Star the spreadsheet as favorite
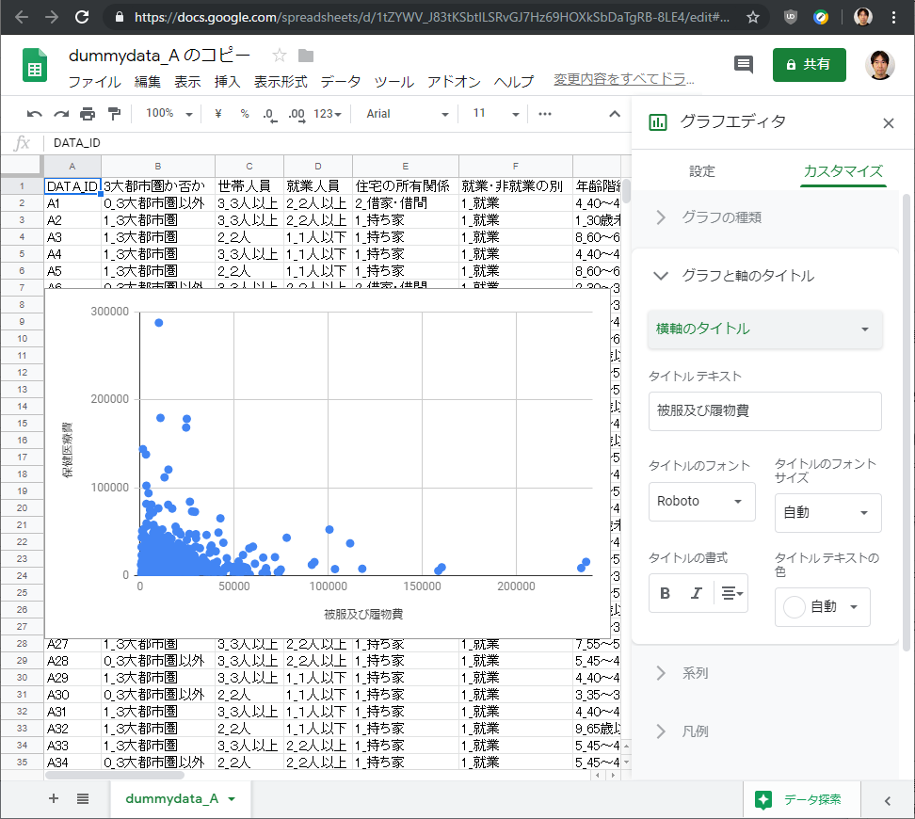The height and width of the screenshot is (819, 915). click(x=279, y=56)
